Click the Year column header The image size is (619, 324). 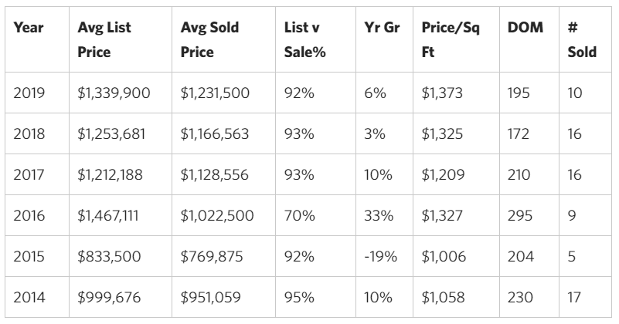pos(29,28)
